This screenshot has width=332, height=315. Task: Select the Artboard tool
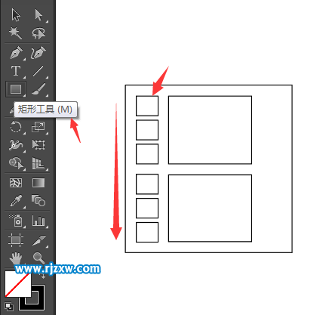point(16,239)
